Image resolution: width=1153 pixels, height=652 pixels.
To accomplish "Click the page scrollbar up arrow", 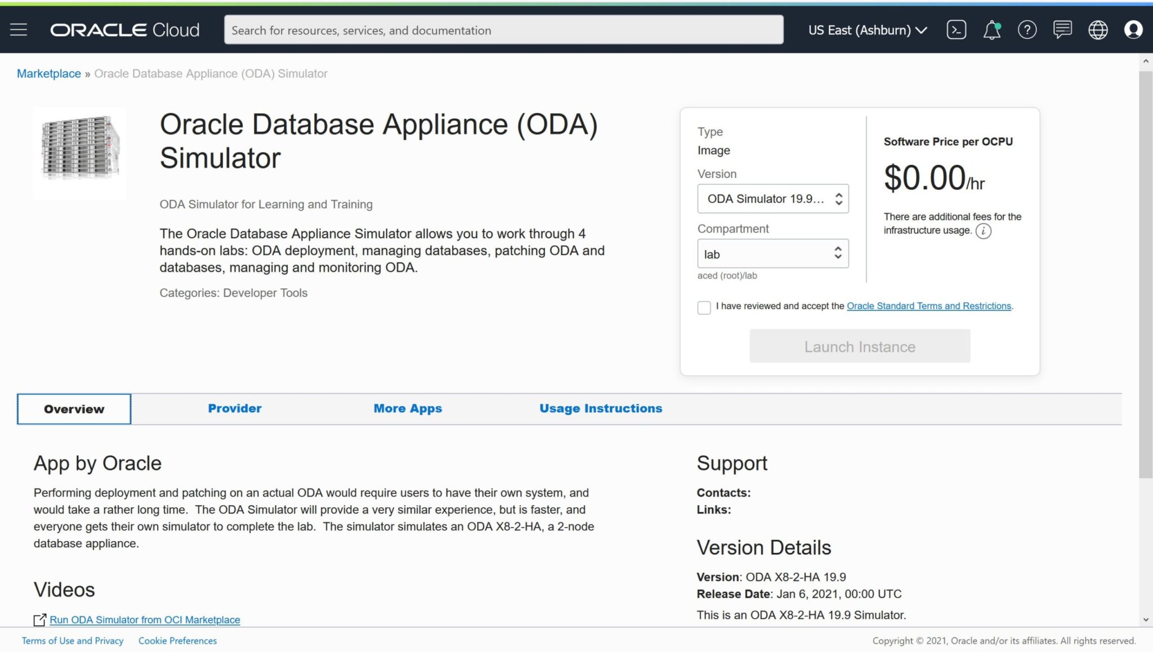I will 1146,61.
